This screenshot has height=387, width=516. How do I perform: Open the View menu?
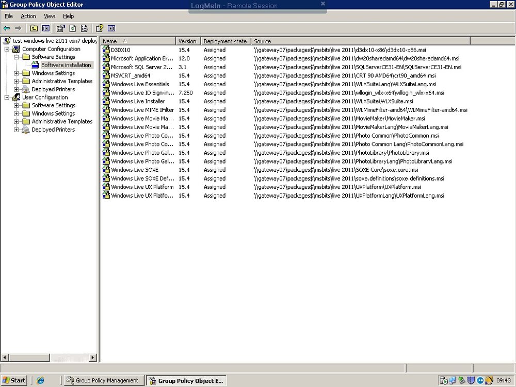(x=50, y=16)
